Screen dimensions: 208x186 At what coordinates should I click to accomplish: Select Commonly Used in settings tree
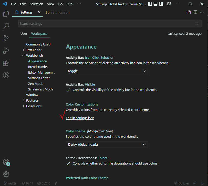coord(38,44)
